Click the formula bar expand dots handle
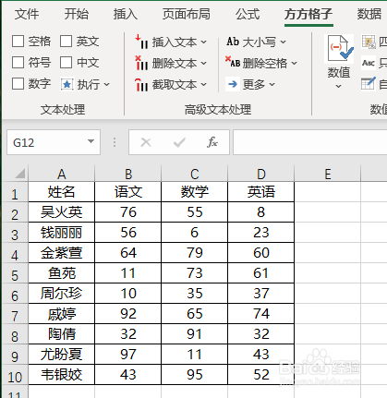The image size is (387, 398). point(115,142)
